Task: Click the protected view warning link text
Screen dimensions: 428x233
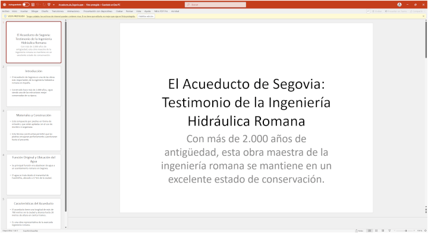Action: click(81, 17)
